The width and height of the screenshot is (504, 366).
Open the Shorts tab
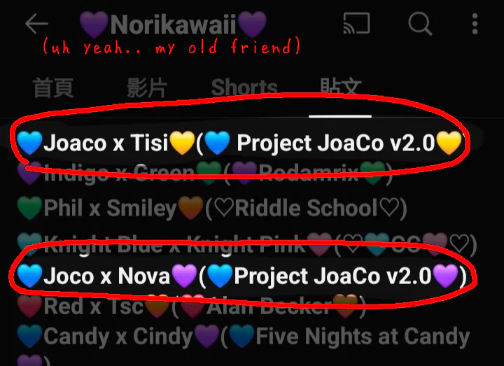click(244, 87)
